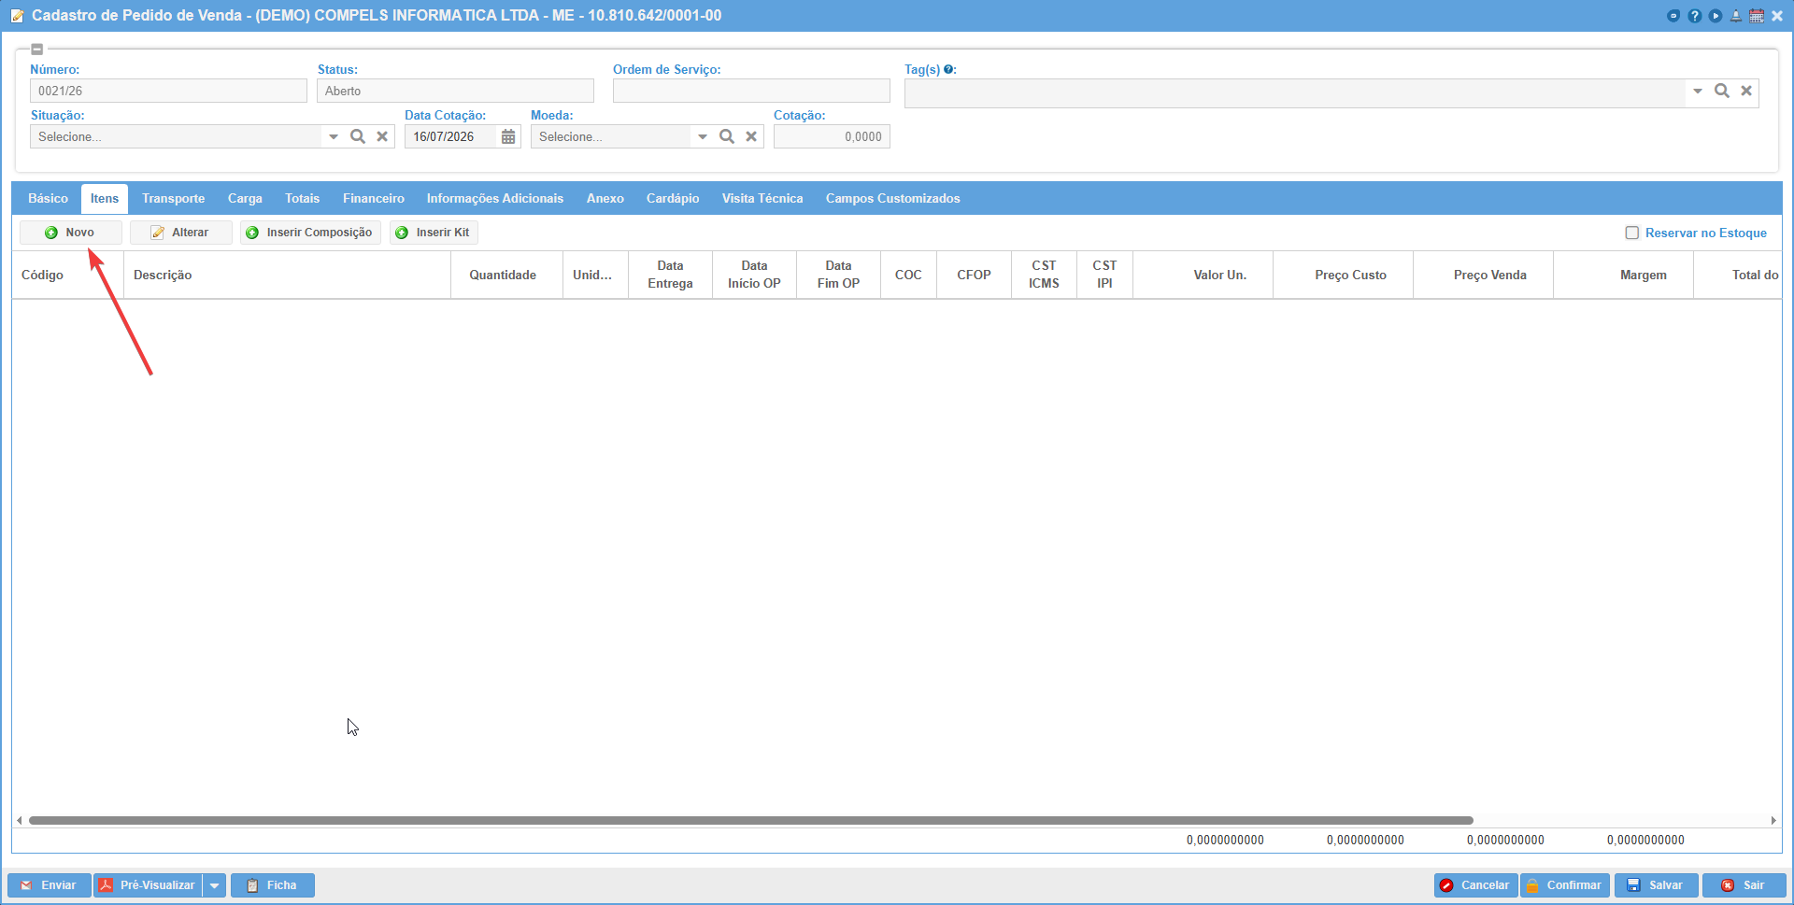Open the calendar icon in title bar
The width and height of the screenshot is (1794, 905).
(x=1757, y=16)
